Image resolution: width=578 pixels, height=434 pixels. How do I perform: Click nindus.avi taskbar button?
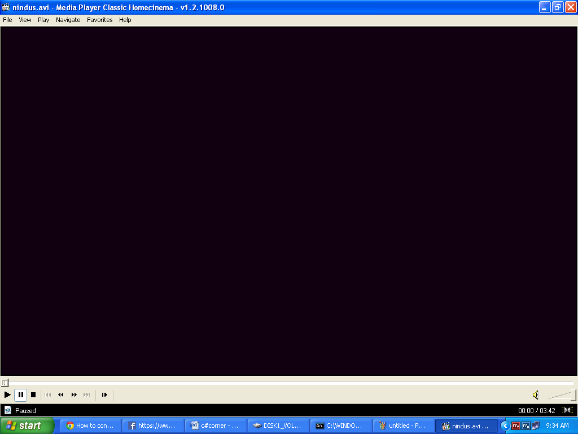tap(467, 426)
